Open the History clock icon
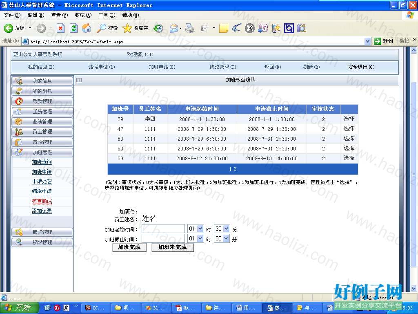The image size is (418, 314). (x=159, y=28)
